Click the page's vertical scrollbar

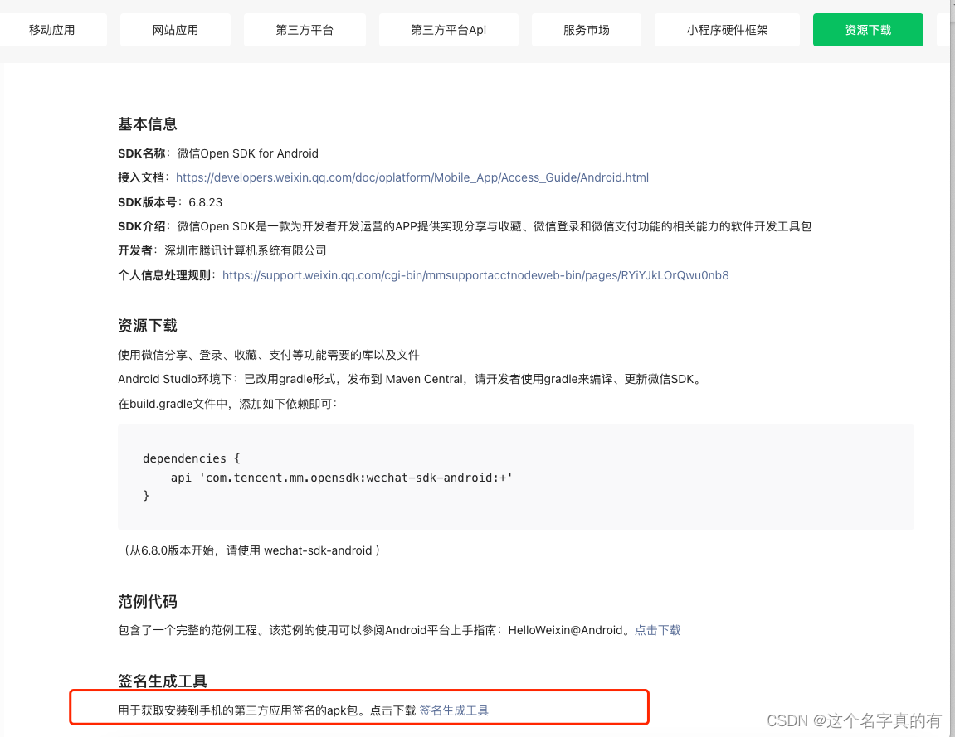coord(952,368)
